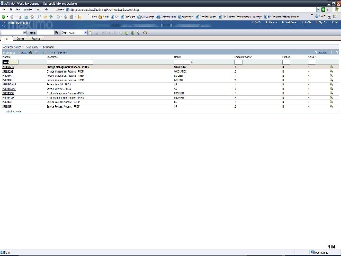Click row icon for Change Management revision 2
341x256 pixels.
tap(331, 71)
